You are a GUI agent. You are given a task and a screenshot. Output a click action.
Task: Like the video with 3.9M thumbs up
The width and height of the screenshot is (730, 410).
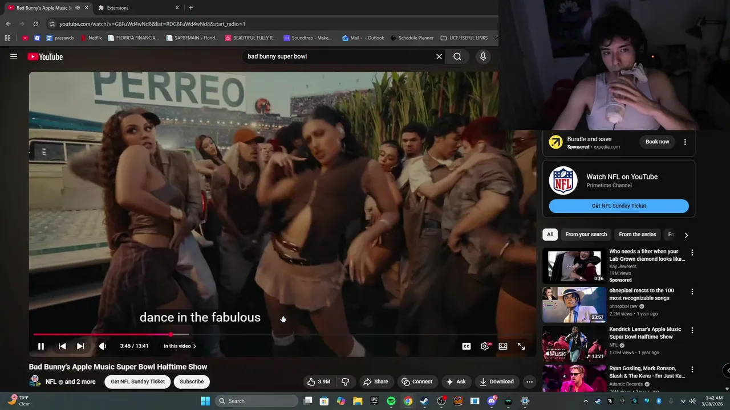(318, 382)
